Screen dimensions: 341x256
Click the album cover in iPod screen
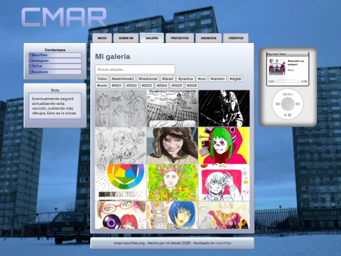click(x=277, y=67)
